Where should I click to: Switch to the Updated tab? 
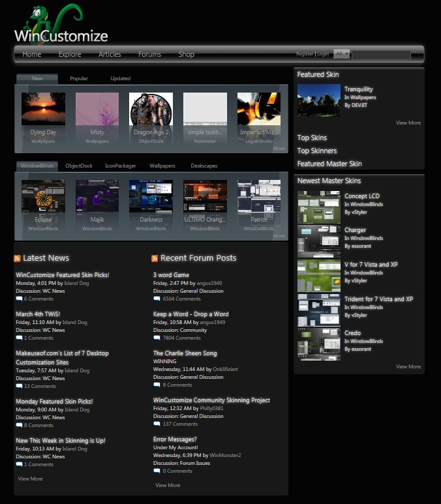[x=120, y=78]
